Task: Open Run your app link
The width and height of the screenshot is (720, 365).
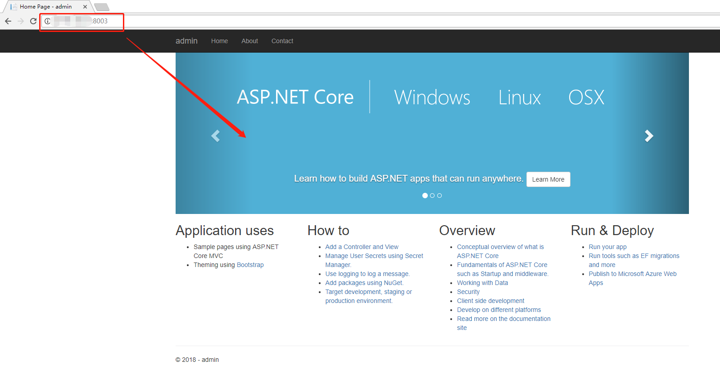Action: [x=607, y=247]
